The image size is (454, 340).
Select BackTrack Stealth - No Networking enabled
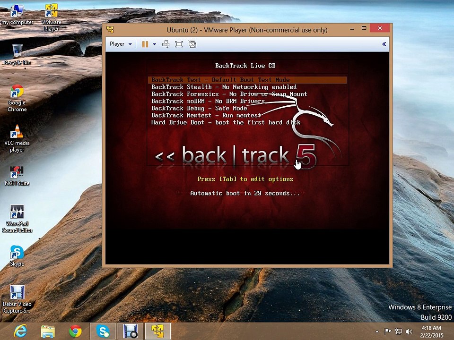click(x=224, y=87)
